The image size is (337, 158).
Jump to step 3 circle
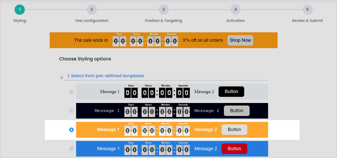[x=164, y=10]
